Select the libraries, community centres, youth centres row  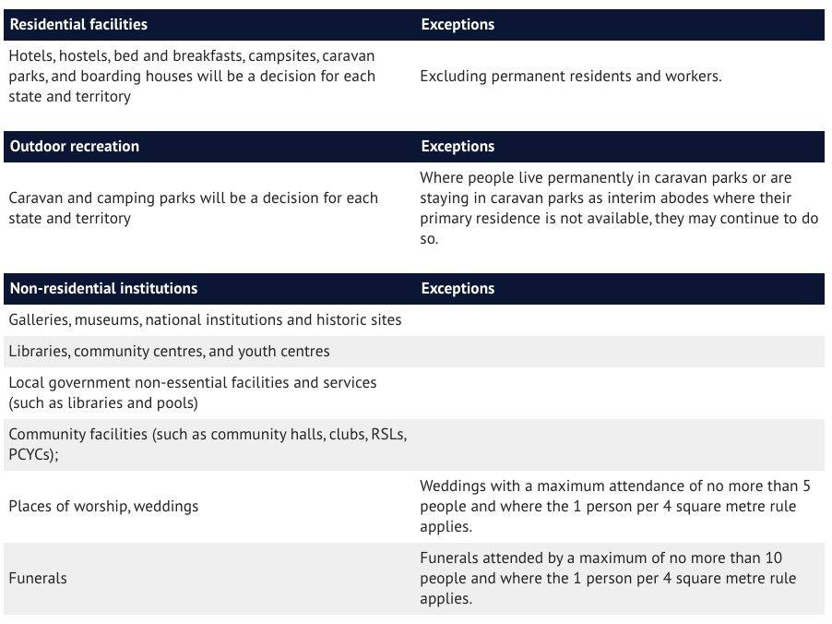[x=169, y=352]
